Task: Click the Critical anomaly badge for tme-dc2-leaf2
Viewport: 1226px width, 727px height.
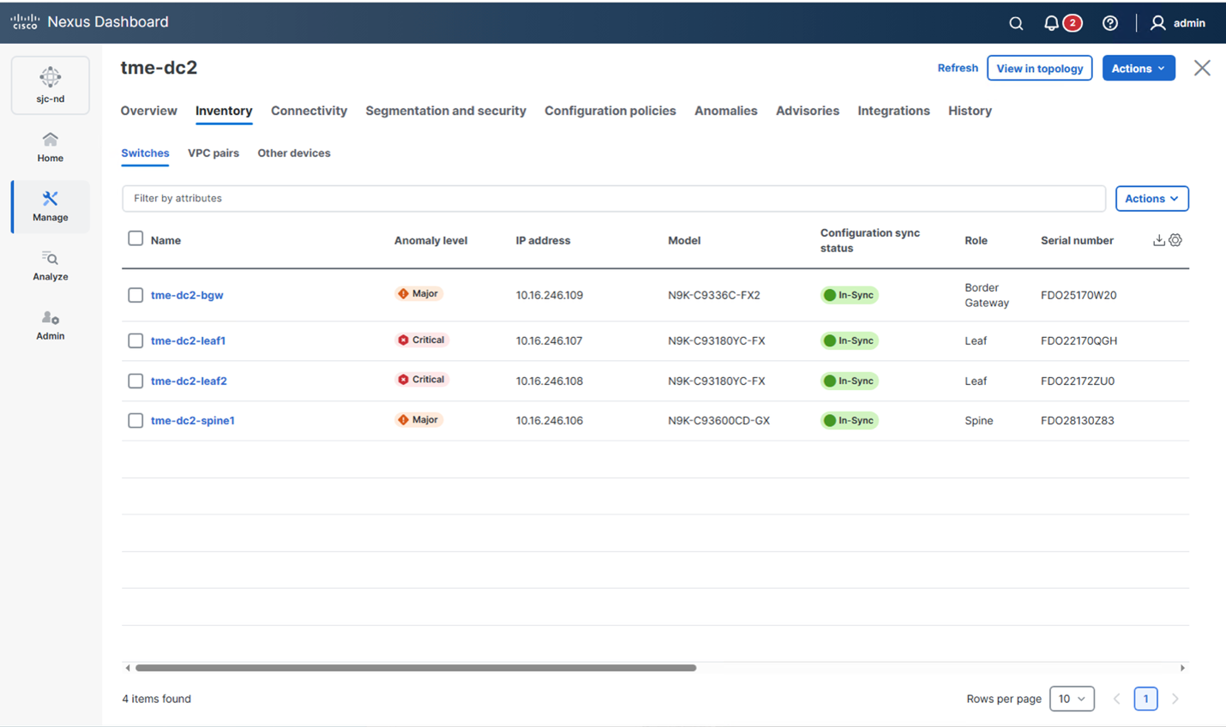Action: pos(421,380)
